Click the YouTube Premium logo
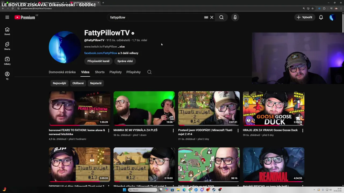Viewport: 344px width, 193px height. tap(25, 17)
